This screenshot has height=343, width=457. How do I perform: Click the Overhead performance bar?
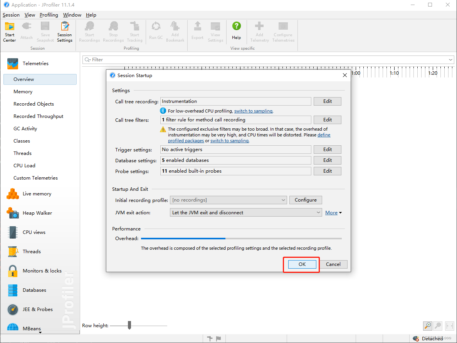(x=241, y=239)
